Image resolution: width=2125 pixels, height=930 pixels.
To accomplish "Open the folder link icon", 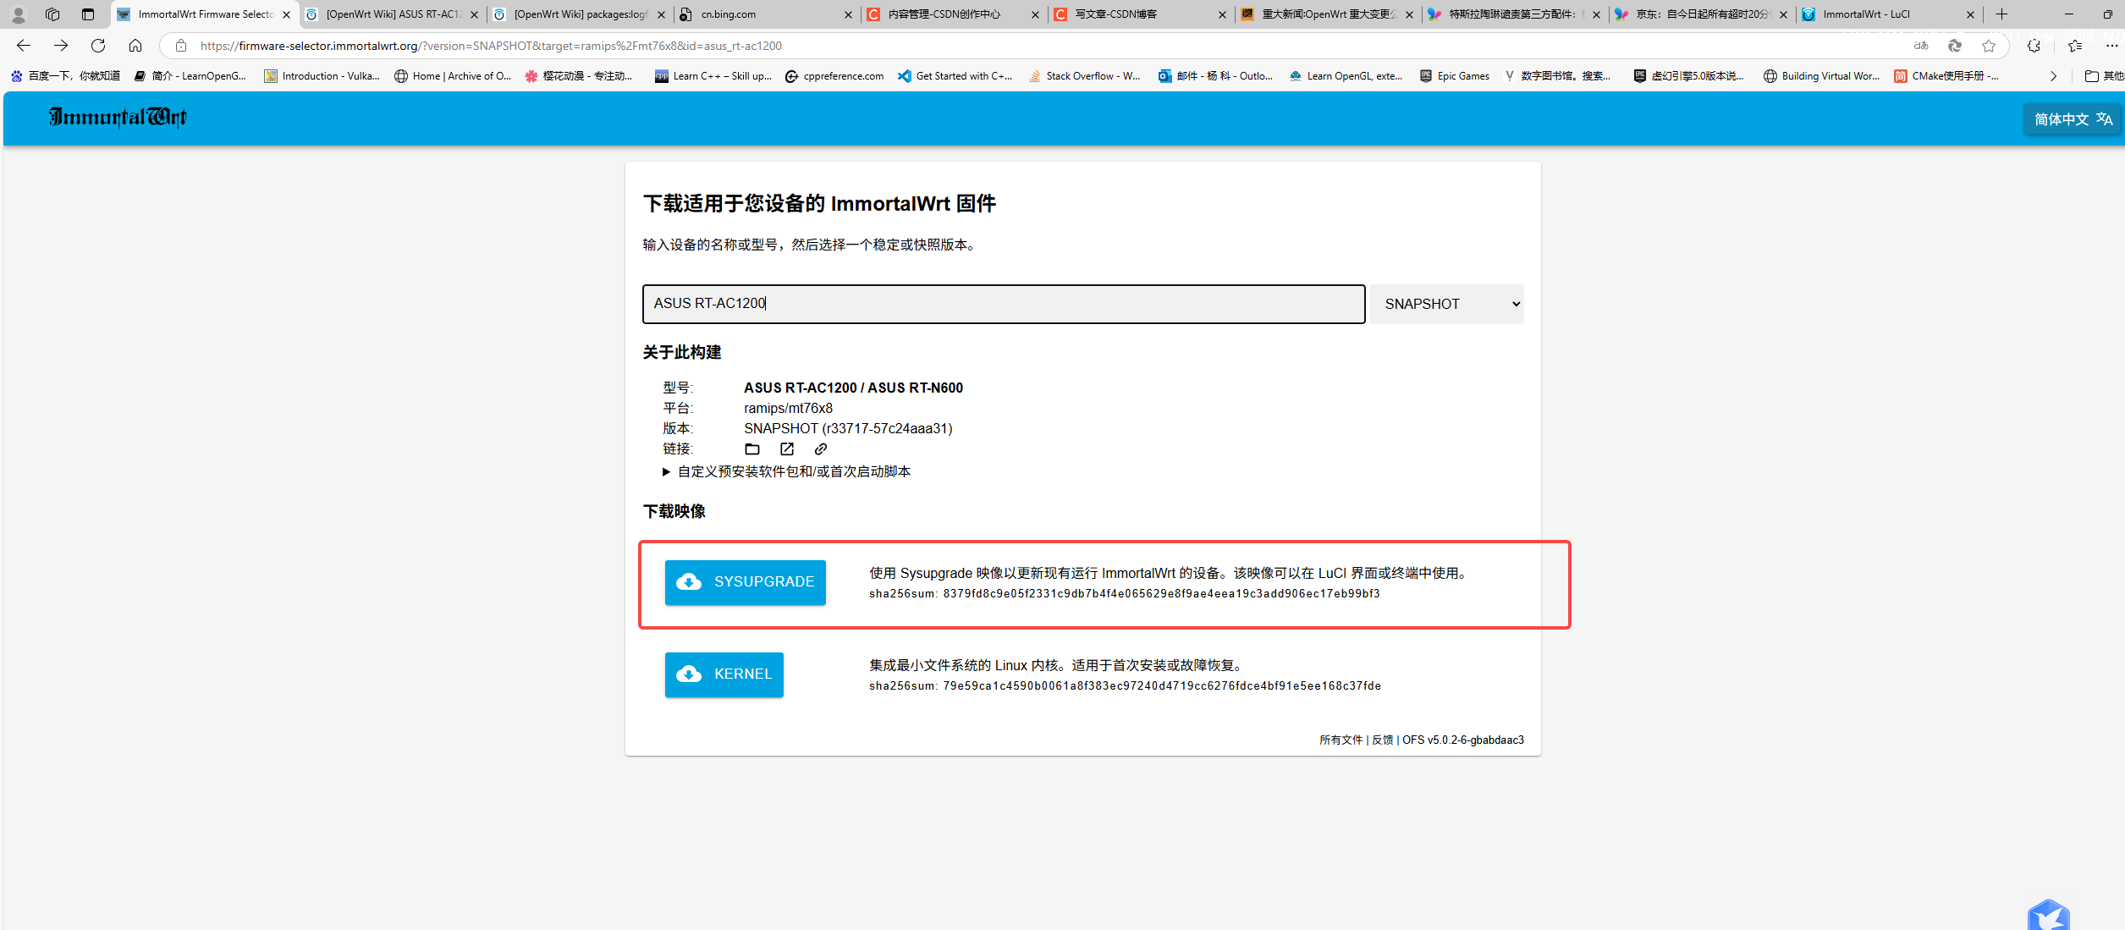I will (x=751, y=449).
